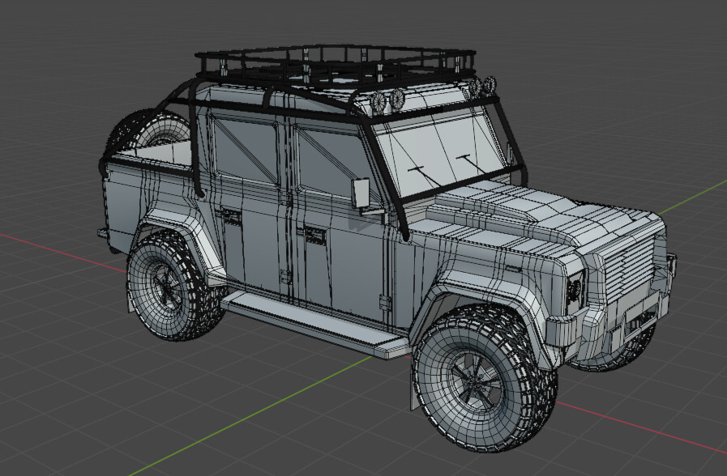Select the rear door handle
727x476 pixels.
coord(231,216)
